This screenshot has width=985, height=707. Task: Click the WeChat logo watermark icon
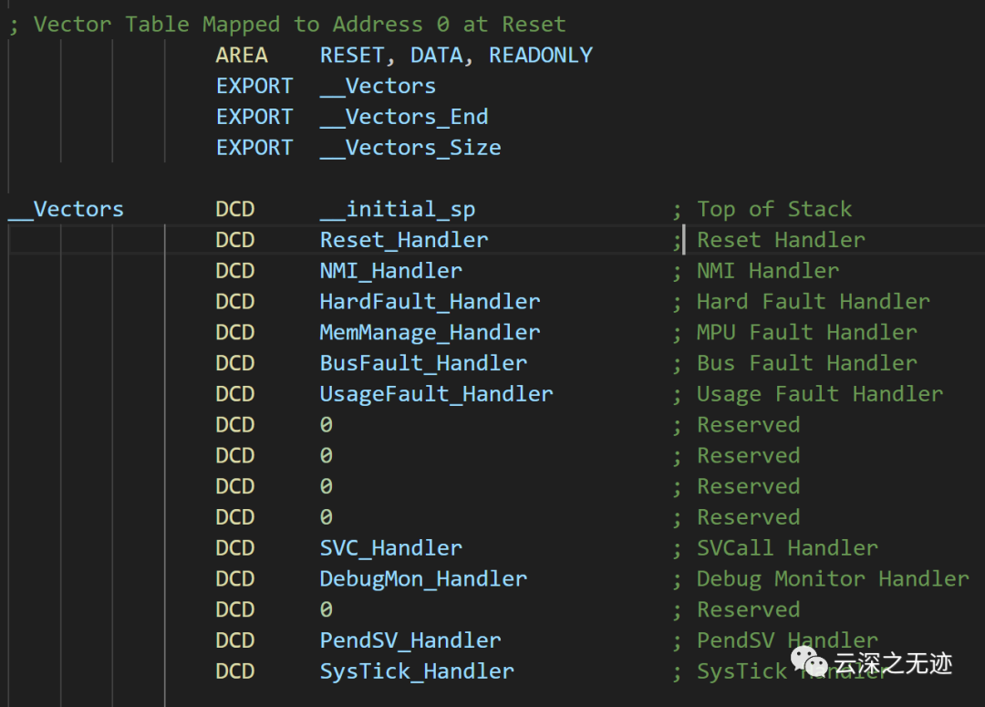809,663
